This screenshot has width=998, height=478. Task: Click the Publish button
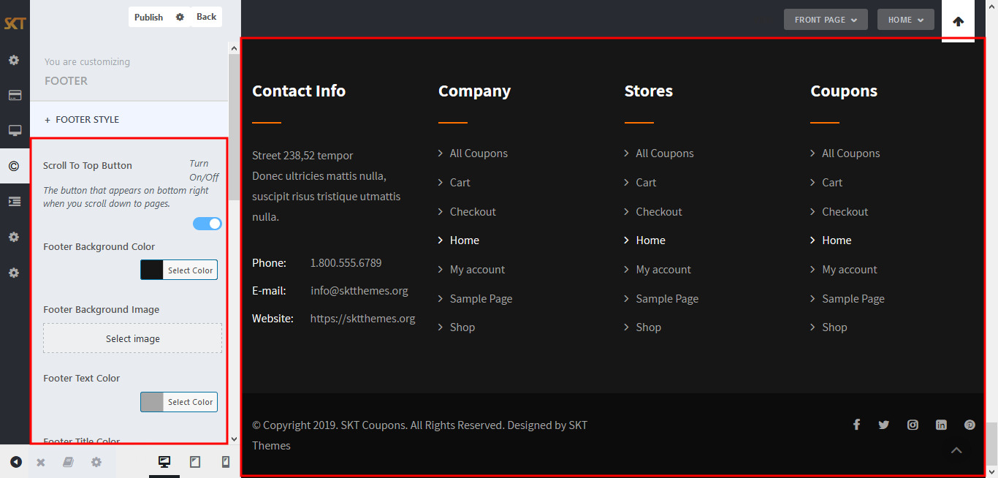[149, 17]
